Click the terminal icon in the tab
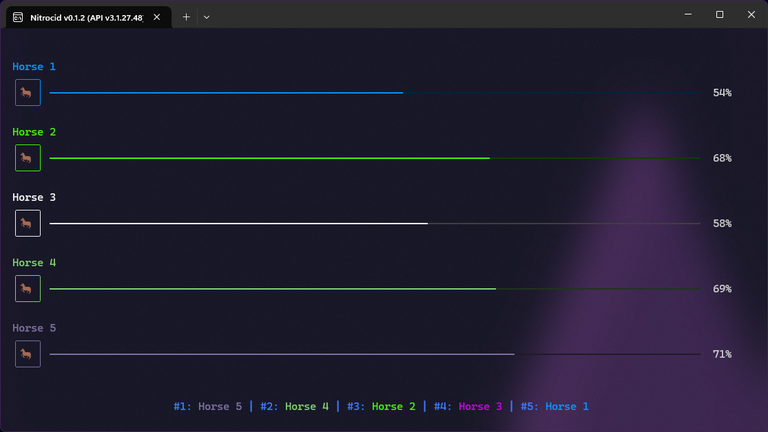 pyautogui.click(x=18, y=17)
